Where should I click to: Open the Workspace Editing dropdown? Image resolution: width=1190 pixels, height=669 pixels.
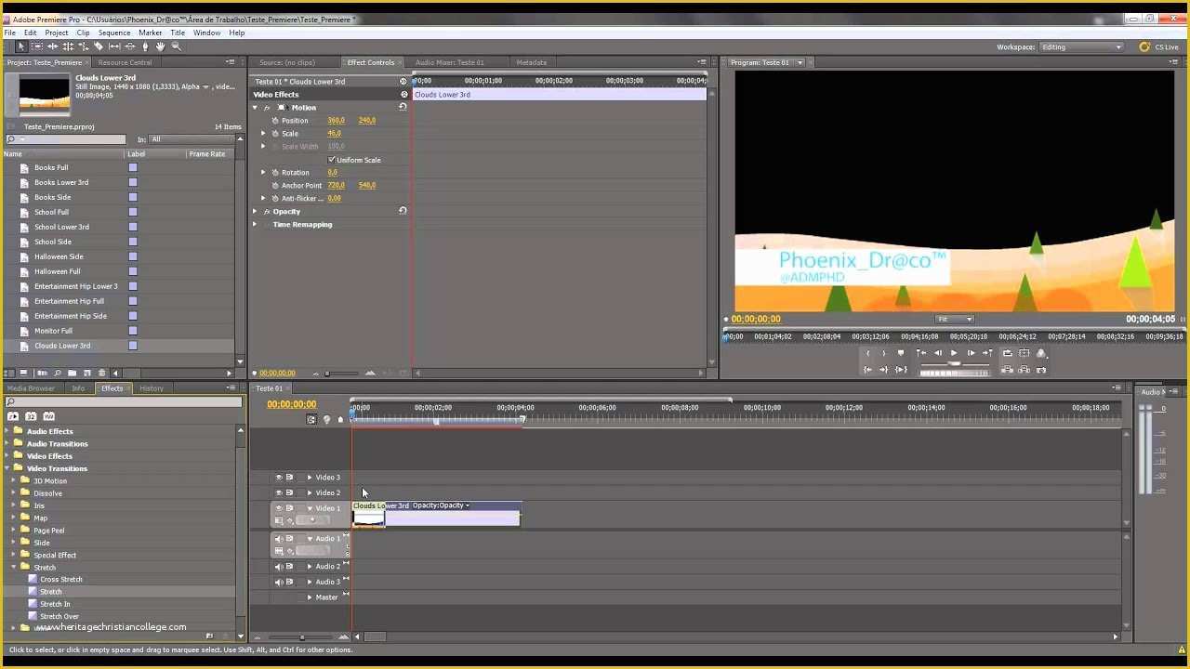(x=1081, y=46)
